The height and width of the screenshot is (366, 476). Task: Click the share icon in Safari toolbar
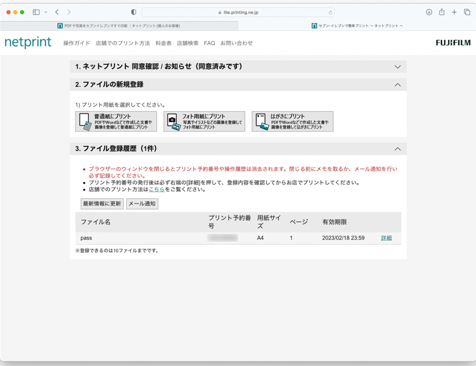pyautogui.click(x=441, y=11)
